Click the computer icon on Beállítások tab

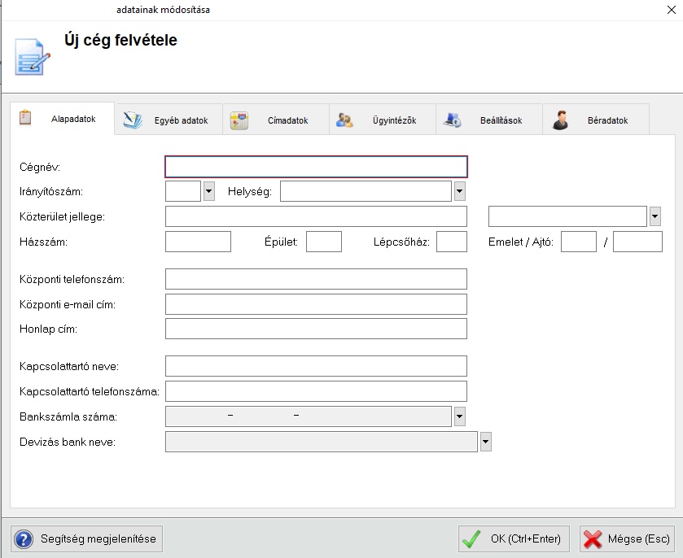453,120
